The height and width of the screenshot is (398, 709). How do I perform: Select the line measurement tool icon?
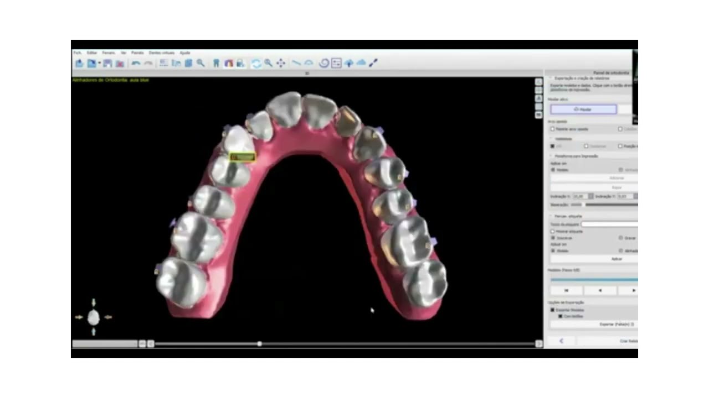pyautogui.click(x=296, y=64)
